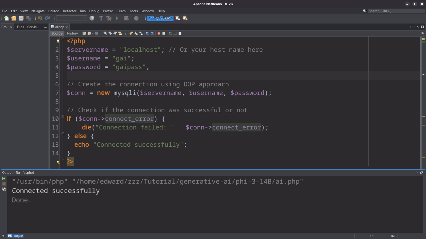Image resolution: width=426 pixels, height=239 pixels.
Task: Switch to History view
Action: coord(72,33)
